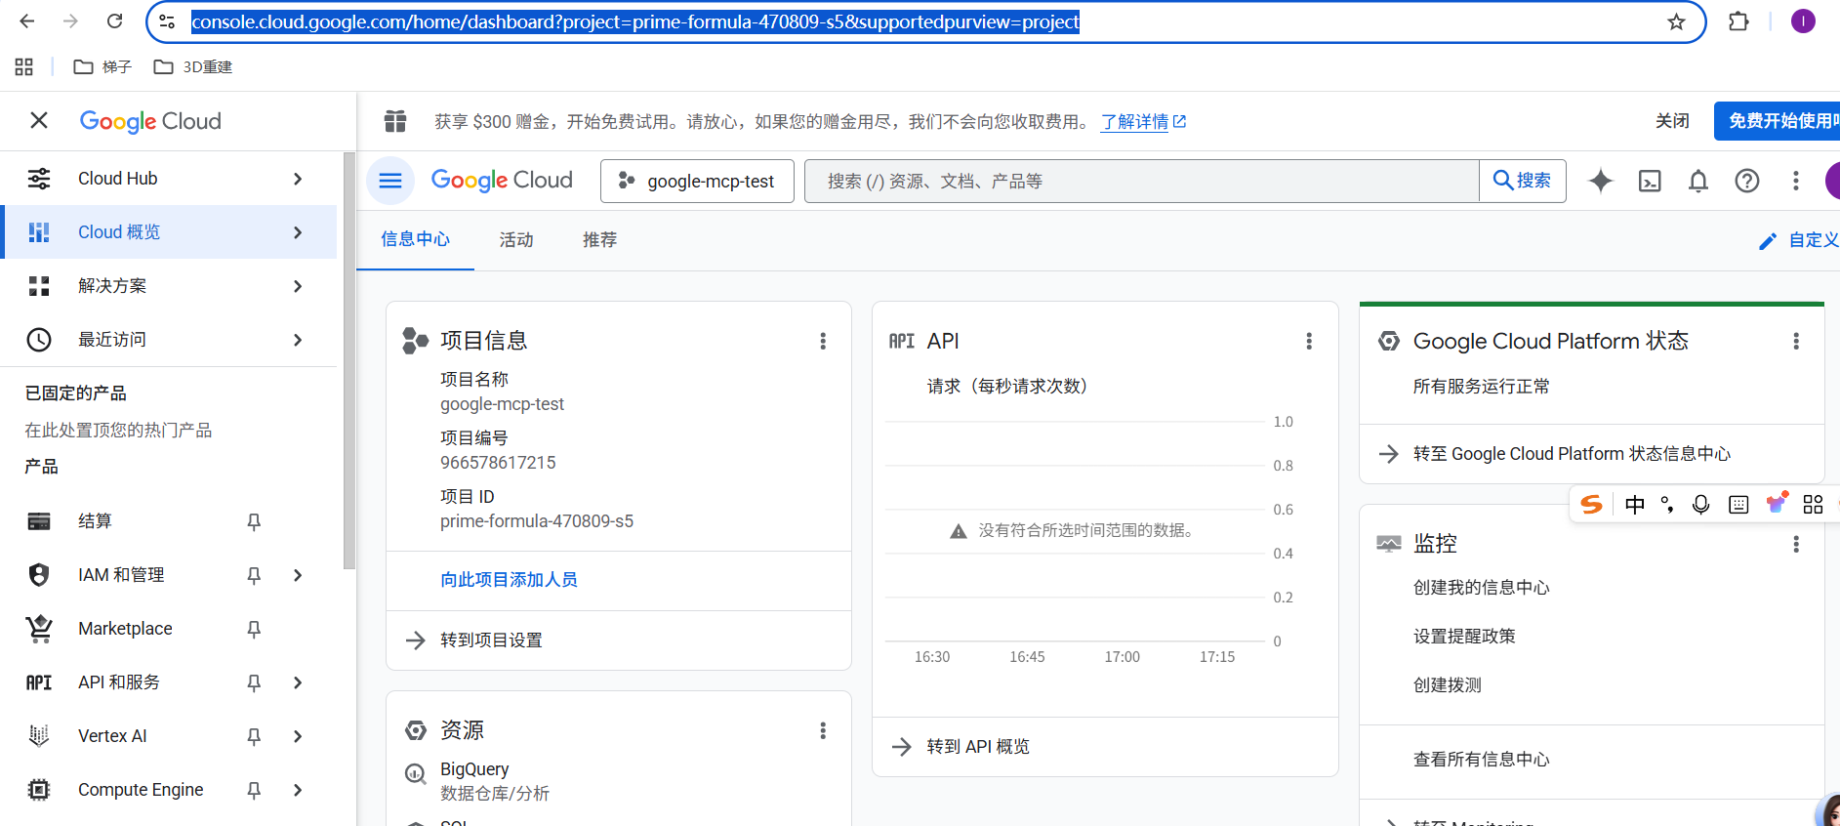Screen dimensions: 1840x826
Task: Select 结算 in the sidebar
Action: 95,521
